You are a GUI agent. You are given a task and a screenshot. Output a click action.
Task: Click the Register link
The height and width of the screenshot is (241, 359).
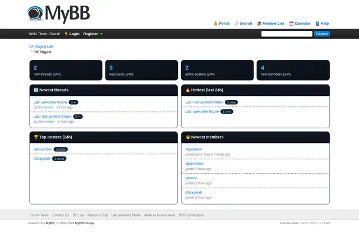(x=90, y=34)
